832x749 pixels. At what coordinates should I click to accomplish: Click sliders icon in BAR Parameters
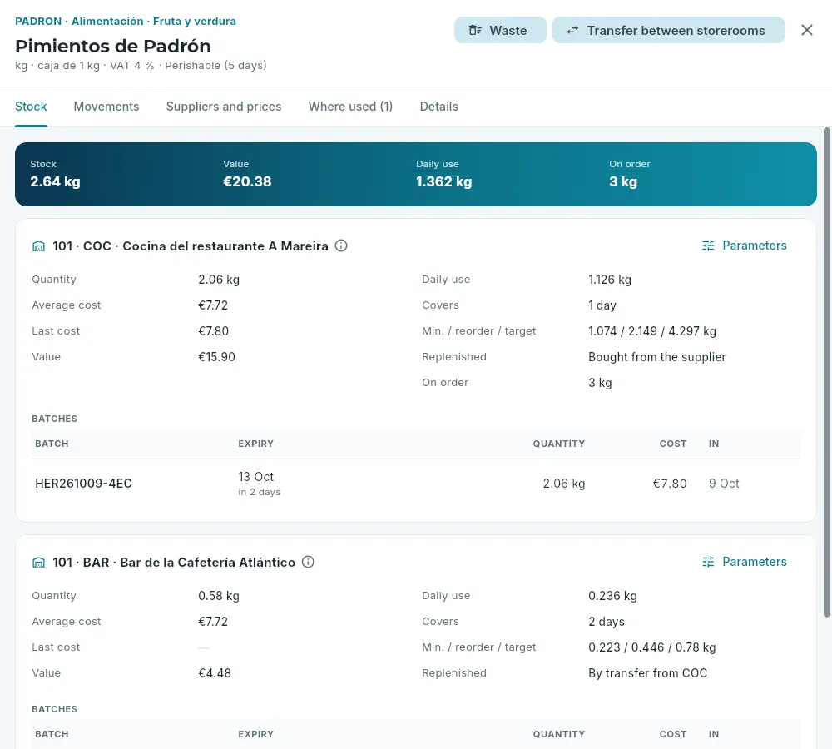coord(708,562)
